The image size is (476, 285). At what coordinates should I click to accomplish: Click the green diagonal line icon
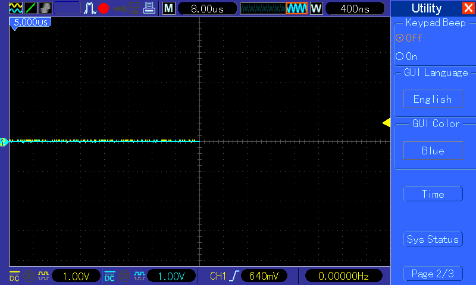(x=30, y=8)
